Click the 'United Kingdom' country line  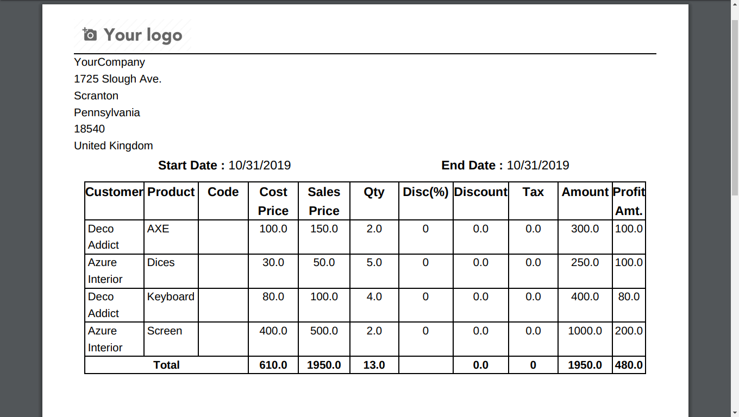114,146
